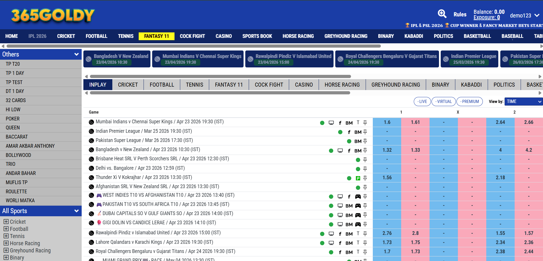This screenshot has width=543, height=261.
Task: Toggle the PREMIUM filter
Action: (x=469, y=102)
